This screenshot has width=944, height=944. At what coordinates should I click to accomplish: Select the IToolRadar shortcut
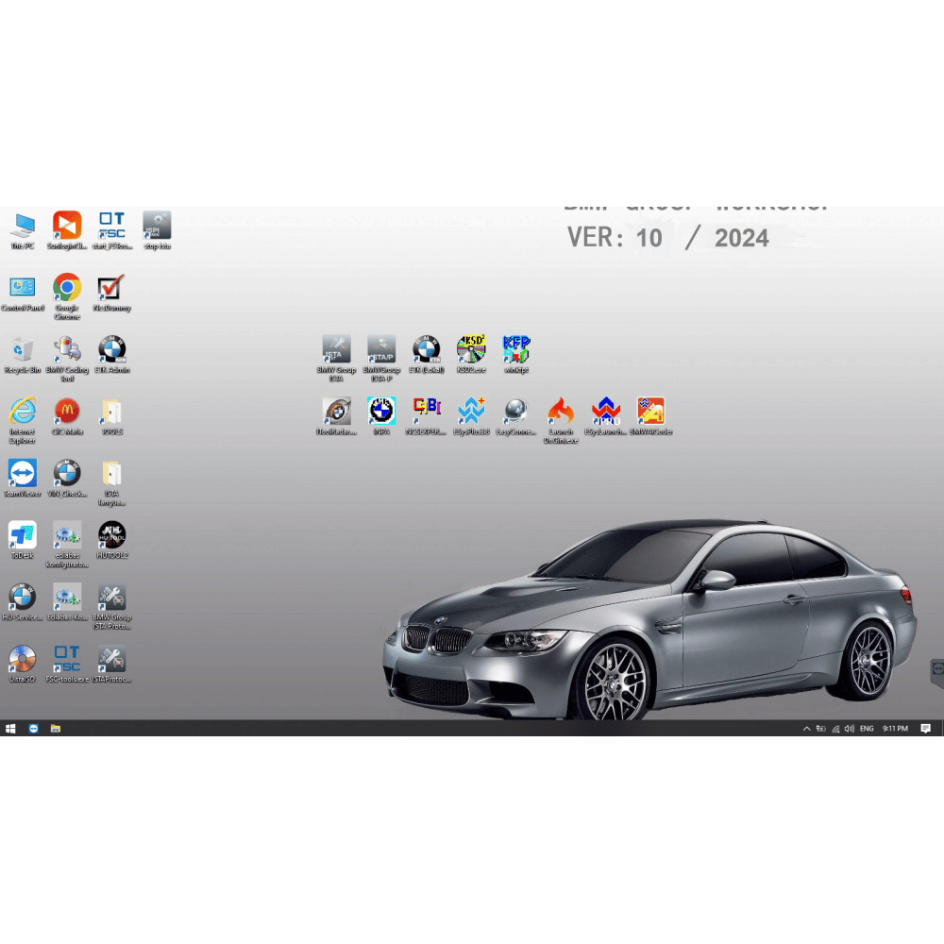[x=336, y=412]
